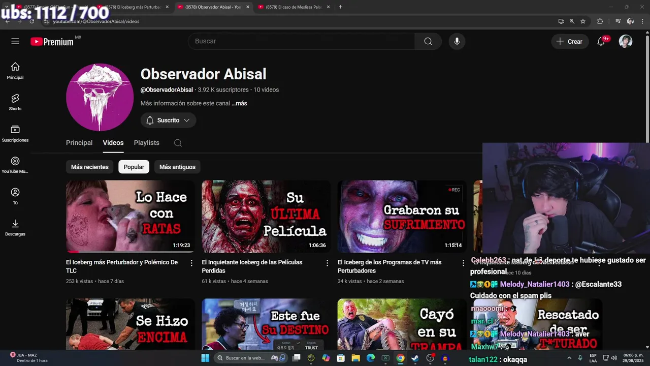
Task: Open Shorts in the left sidebar
Action: pos(15,102)
